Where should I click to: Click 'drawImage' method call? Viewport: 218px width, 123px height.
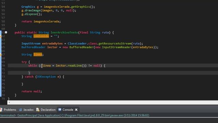[33, 11]
